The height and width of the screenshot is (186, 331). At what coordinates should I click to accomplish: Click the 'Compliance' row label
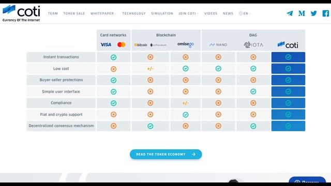[x=61, y=103]
